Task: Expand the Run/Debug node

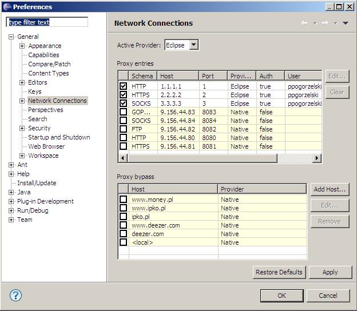Action: [11, 211]
